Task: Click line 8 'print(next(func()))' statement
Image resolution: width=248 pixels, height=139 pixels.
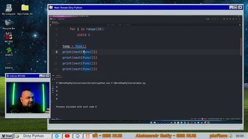Action: (80, 52)
